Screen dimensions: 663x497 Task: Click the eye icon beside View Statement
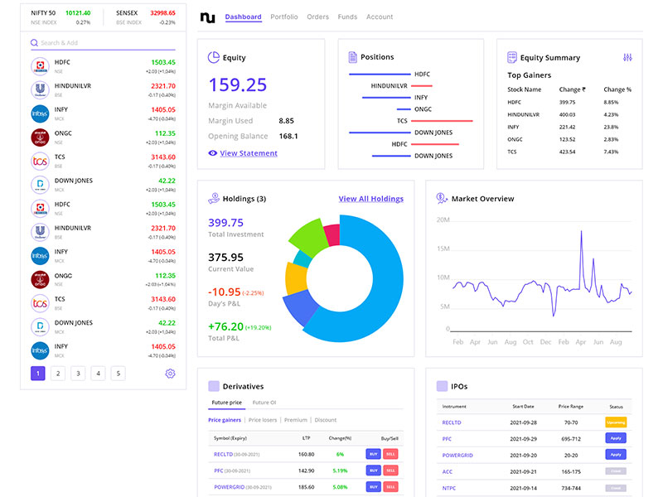(213, 153)
